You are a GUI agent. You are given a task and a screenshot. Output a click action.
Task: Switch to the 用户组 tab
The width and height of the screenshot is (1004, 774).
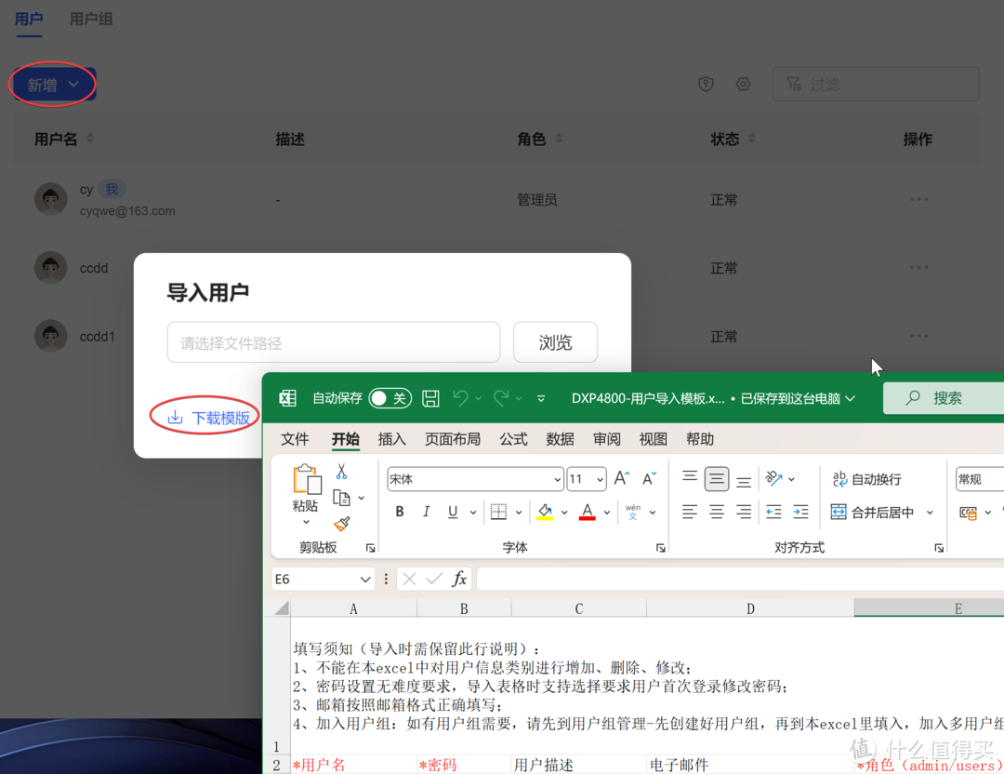tap(90, 19)
